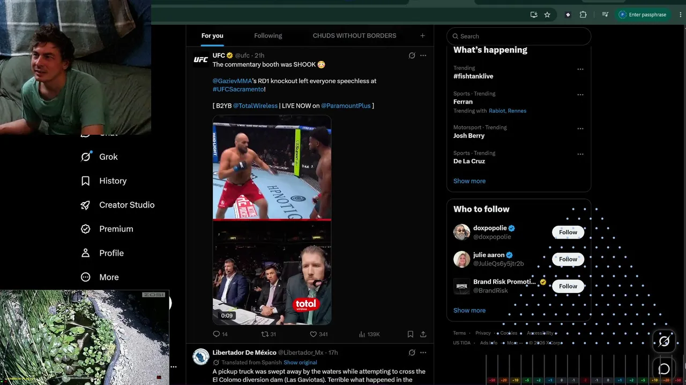Show original Spanish text
Viewport: 686px width, 385px height.
pos(300,363)
